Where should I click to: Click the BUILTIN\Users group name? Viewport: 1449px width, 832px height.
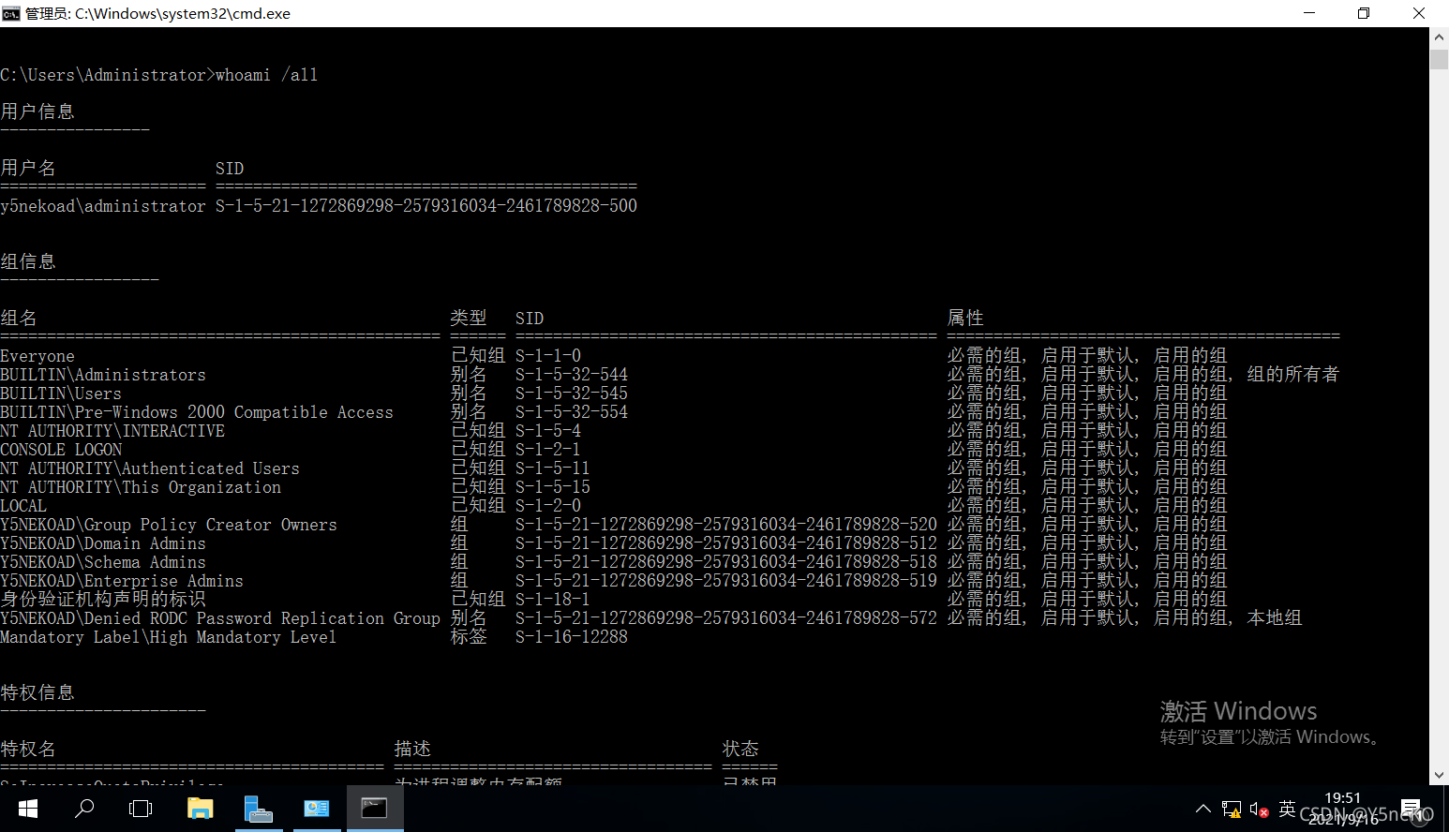61,394
